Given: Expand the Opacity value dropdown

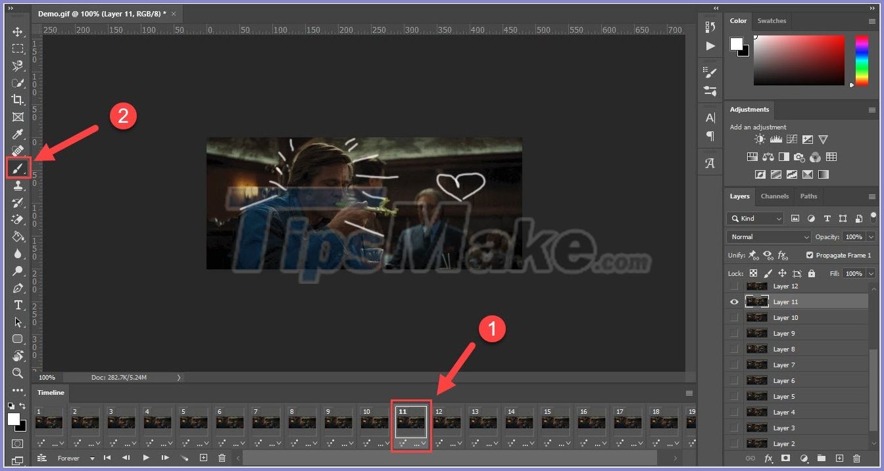Looking at the screenshot, I should (870, 236).
